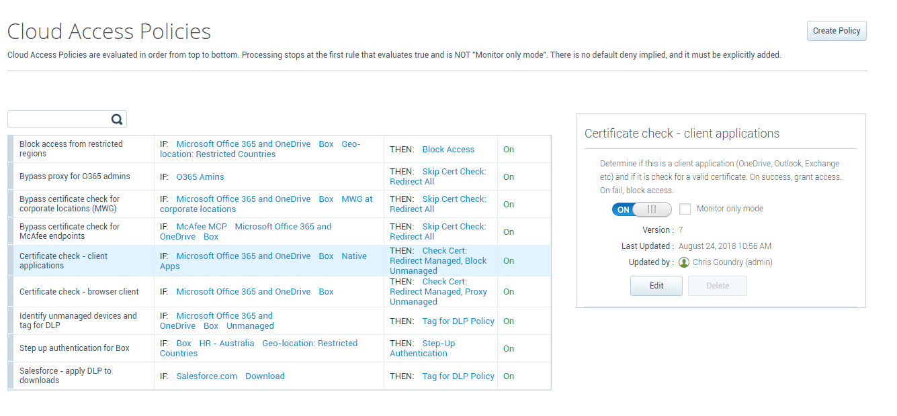The height and width of the screenshot is (416, 897).
Task: Click 'Skip Cert Check: Redirect All' in O365 admins row
Action: (x=438, y=176)
